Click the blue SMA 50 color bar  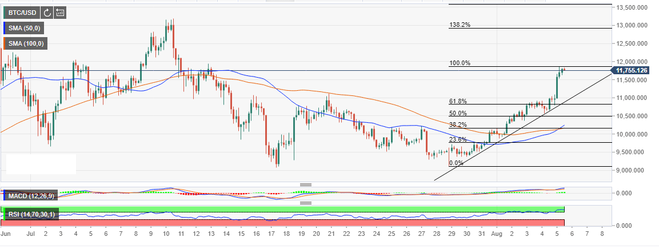[5, 27]
